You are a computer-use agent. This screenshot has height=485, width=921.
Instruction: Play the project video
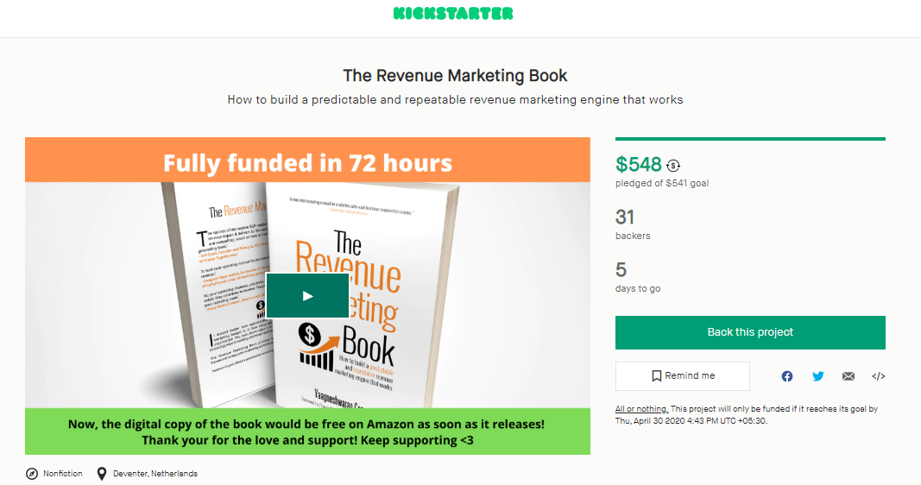308,296
